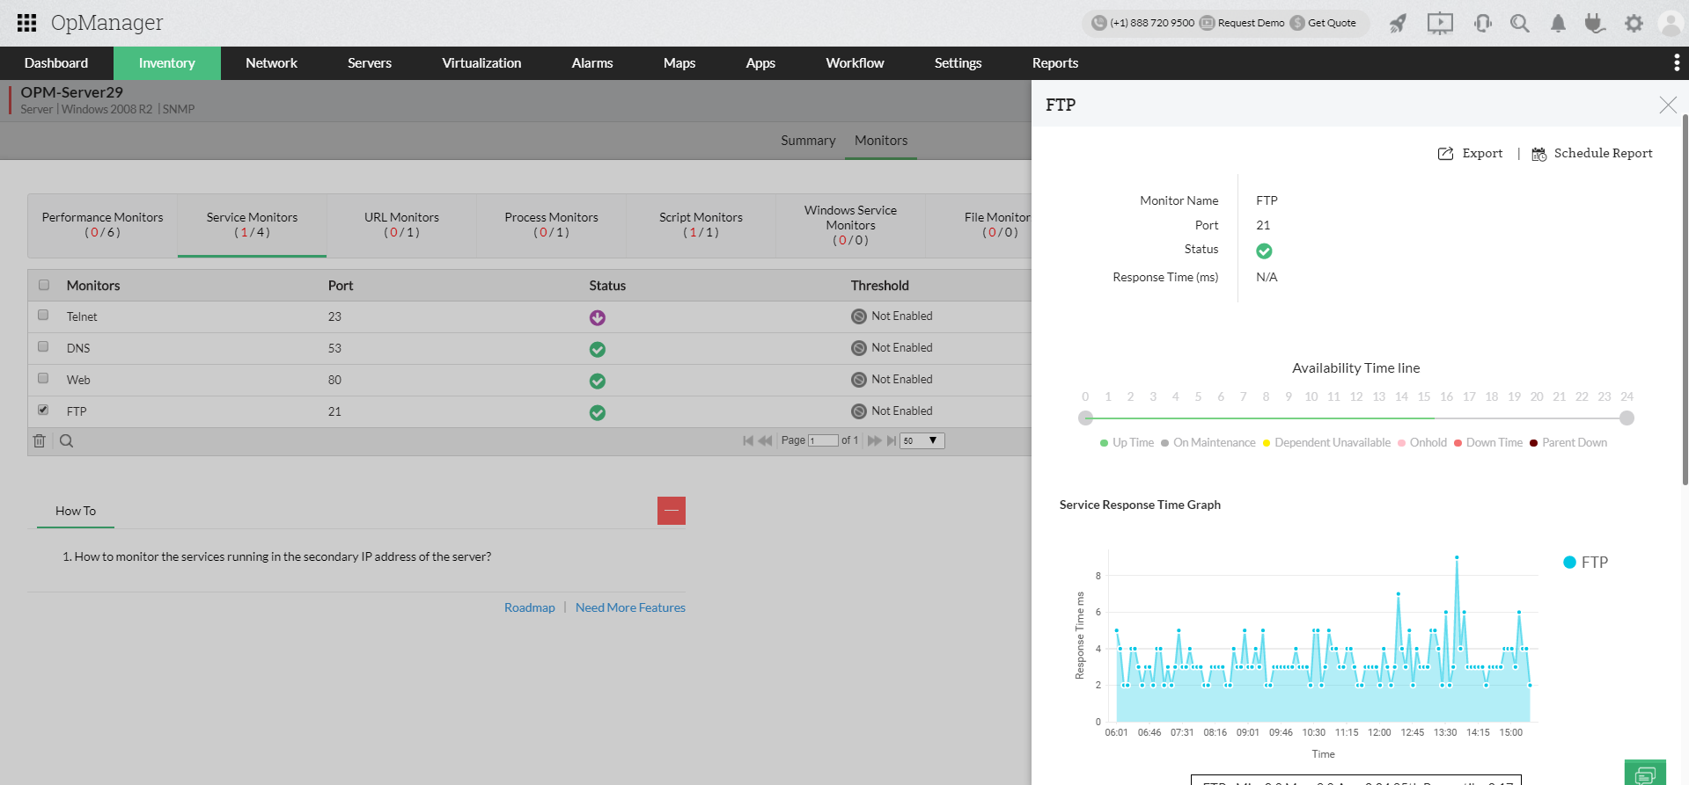Click the Telnet threshold not-enabled icon
1689x785 pixels.
[859, 316]
